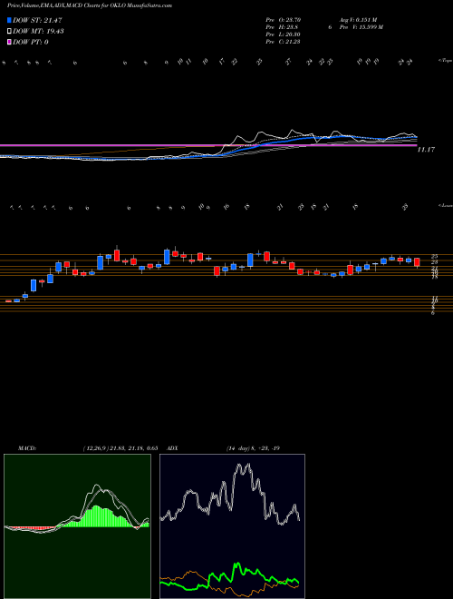Click the 11.17 price label on EMA chart
The width and height of the screenshot is (453, 599).
[426, 150]
